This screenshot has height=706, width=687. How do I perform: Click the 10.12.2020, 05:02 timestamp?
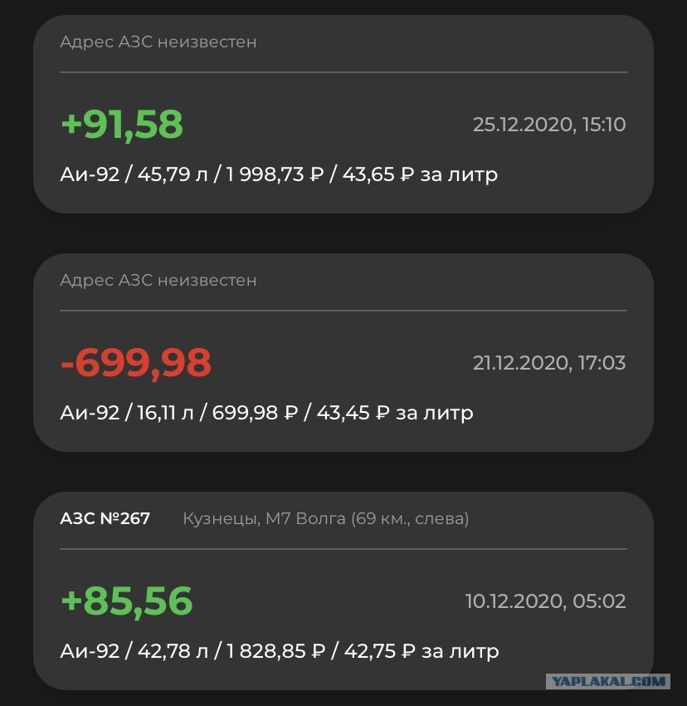coord(545,601)
